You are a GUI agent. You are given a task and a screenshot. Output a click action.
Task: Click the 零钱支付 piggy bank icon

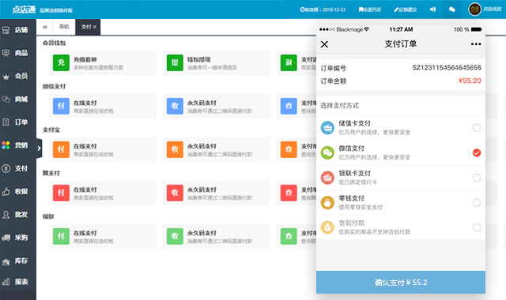(327, 203)
